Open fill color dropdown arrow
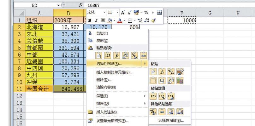 pyautogui.click(x=115, y=20)
